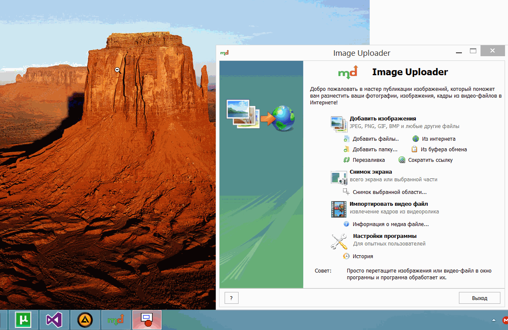Click the region selection crosshair icon
This screenshot has width=508, height=330.
tap(346, 192)
